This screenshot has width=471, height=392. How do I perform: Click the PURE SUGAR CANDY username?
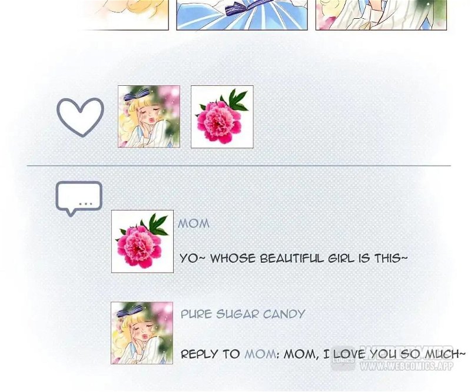pyautogui.click(x=243, y=314)
